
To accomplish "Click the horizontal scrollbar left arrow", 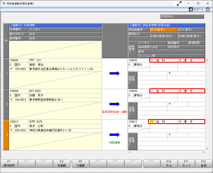I will tap(130, 152).
